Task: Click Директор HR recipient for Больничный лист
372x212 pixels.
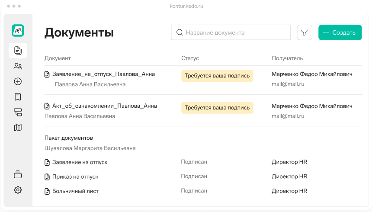Action: (289, 191)
